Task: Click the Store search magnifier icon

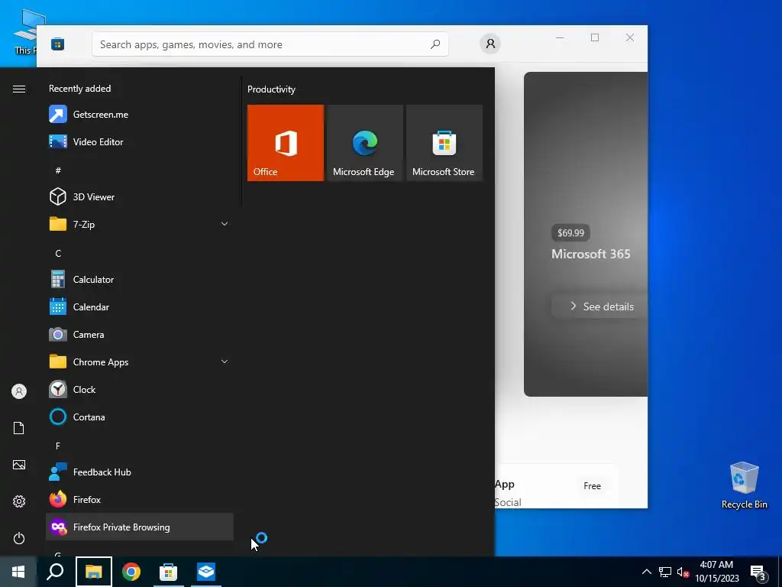Action: point(435,44)
